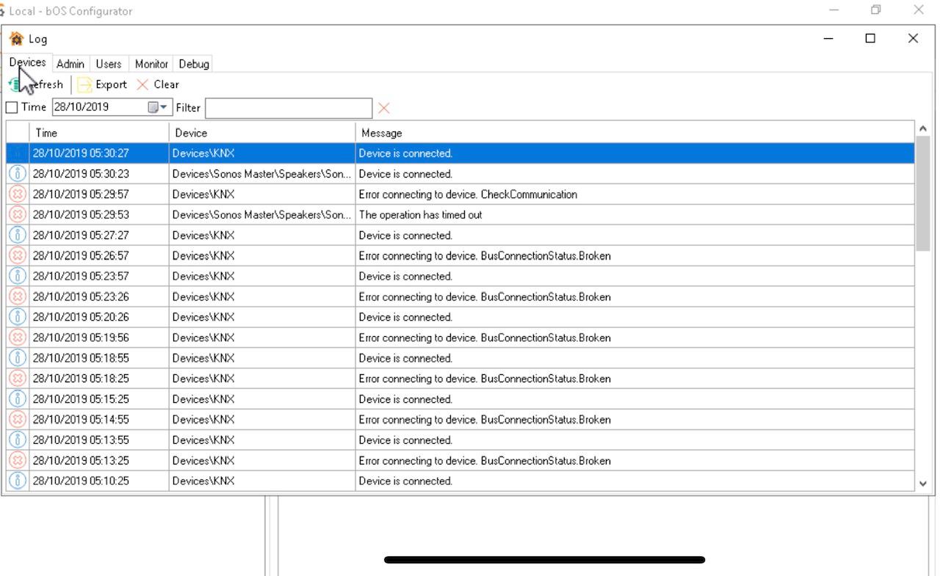940x576 pixels.
Task: Clear the filter using the red X
Action: tap(383, 108)
